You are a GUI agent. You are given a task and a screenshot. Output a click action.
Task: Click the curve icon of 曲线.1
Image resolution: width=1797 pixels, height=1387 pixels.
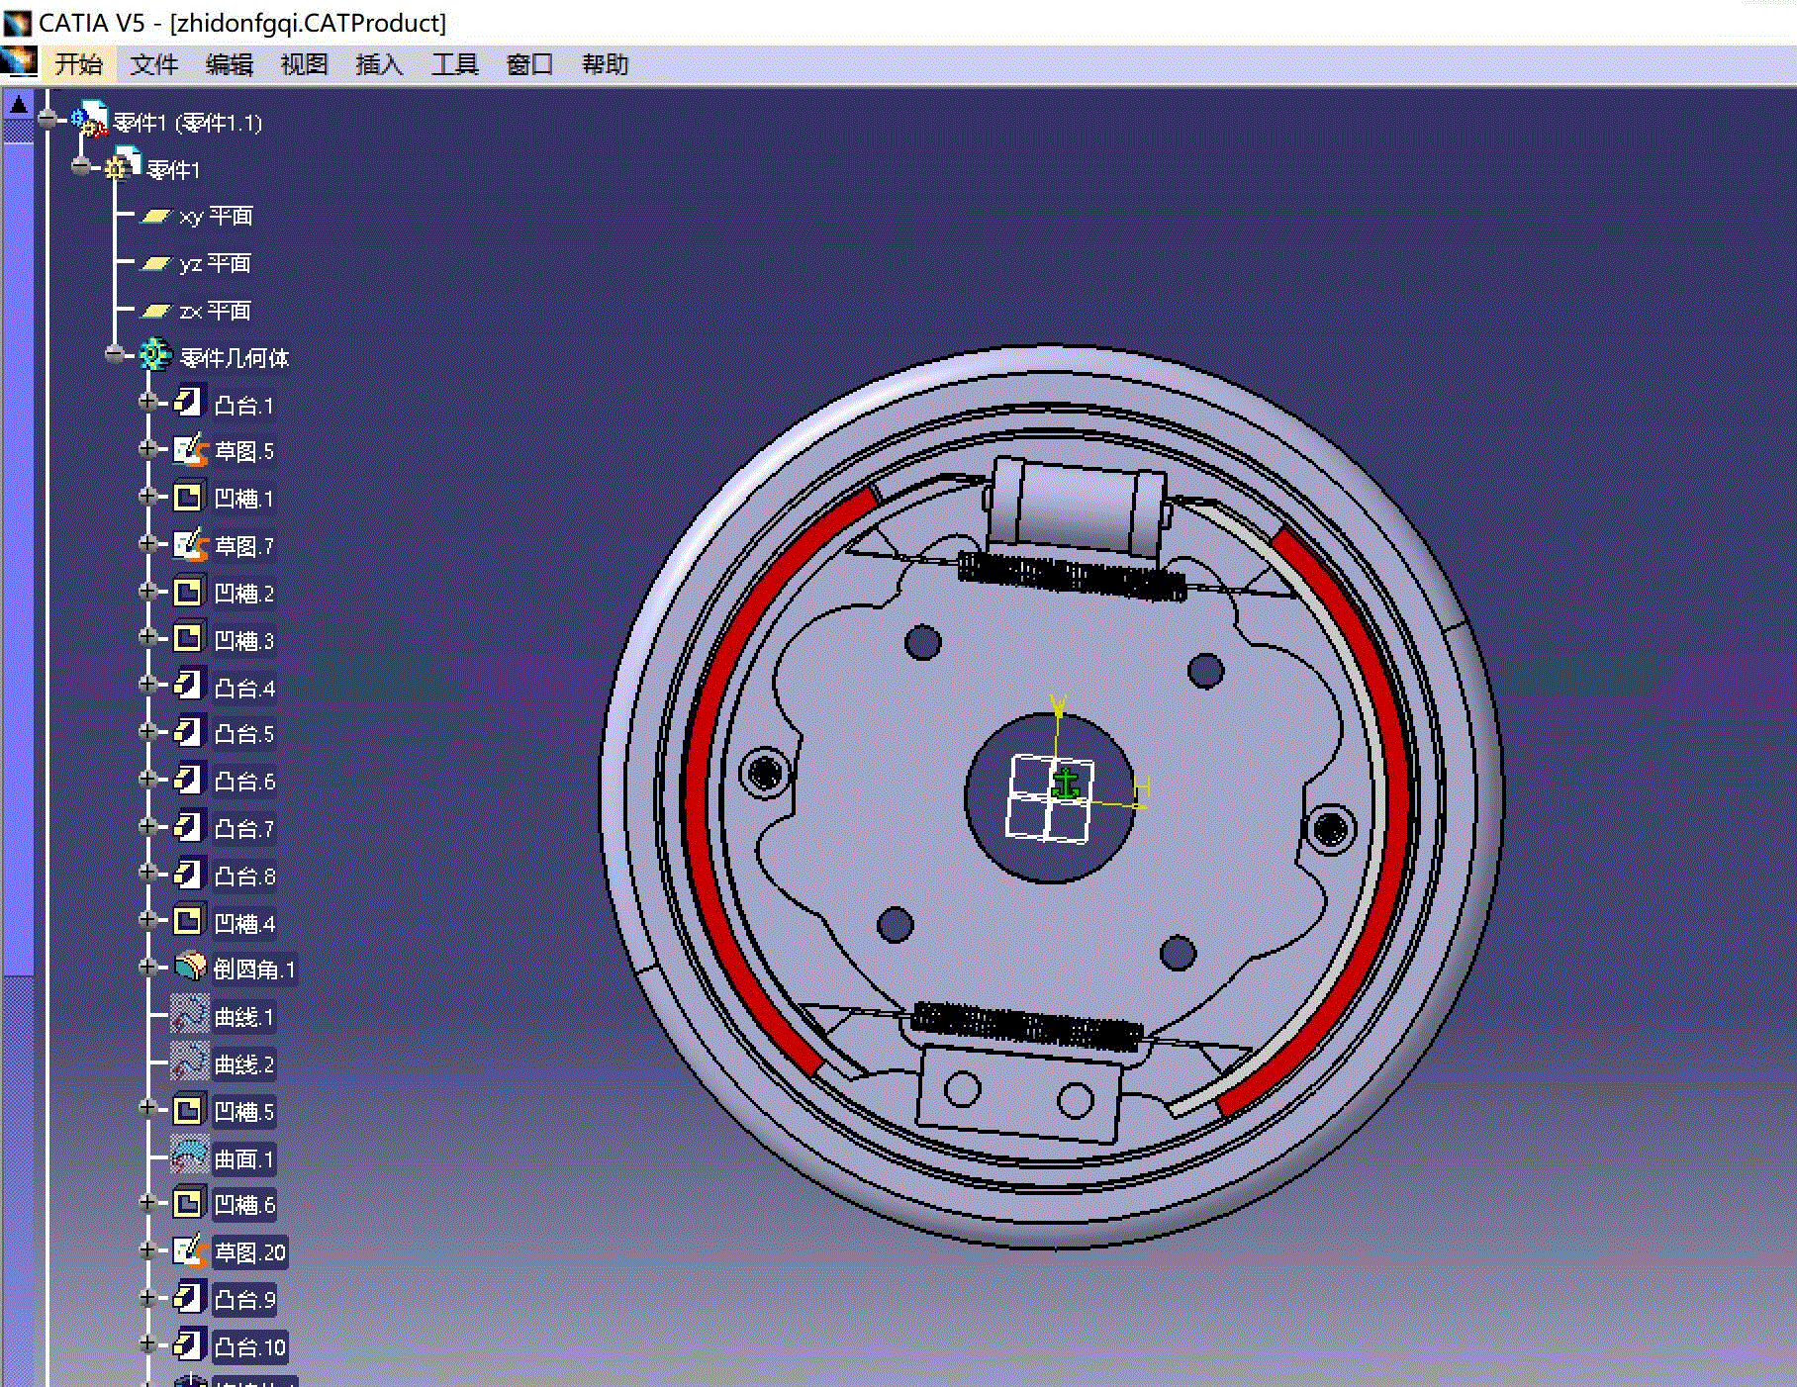point(190,1015)
